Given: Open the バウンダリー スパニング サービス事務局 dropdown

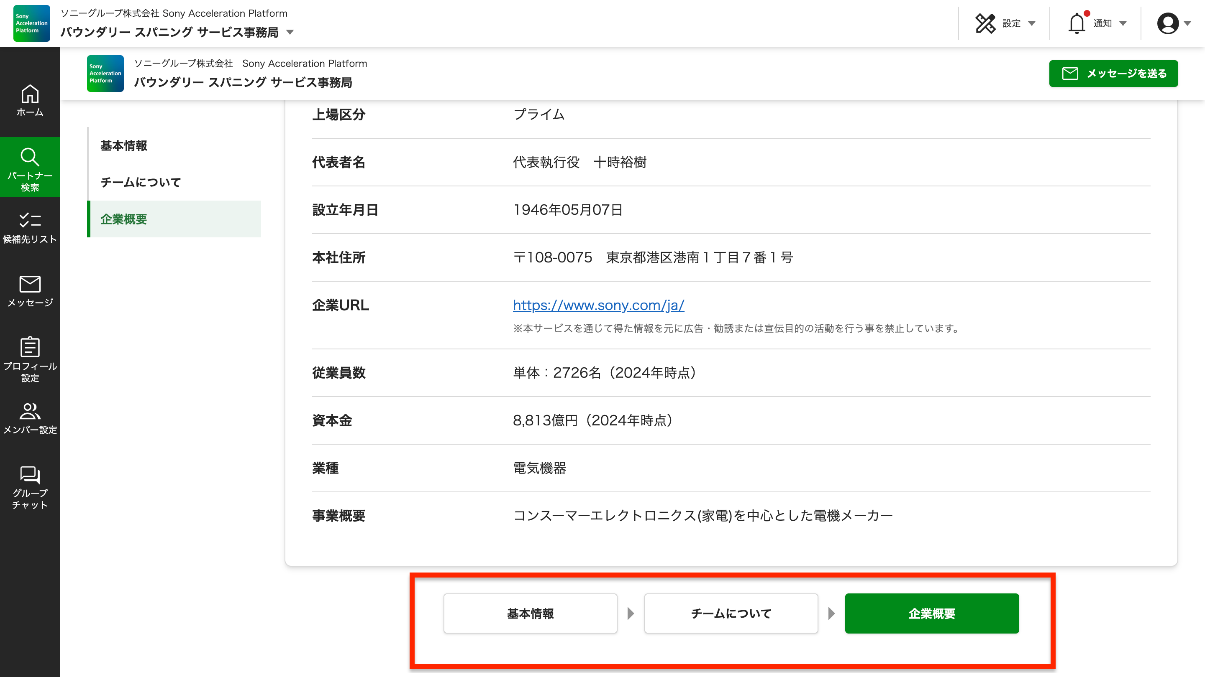Looking at the screenshot, I should 290,33.
